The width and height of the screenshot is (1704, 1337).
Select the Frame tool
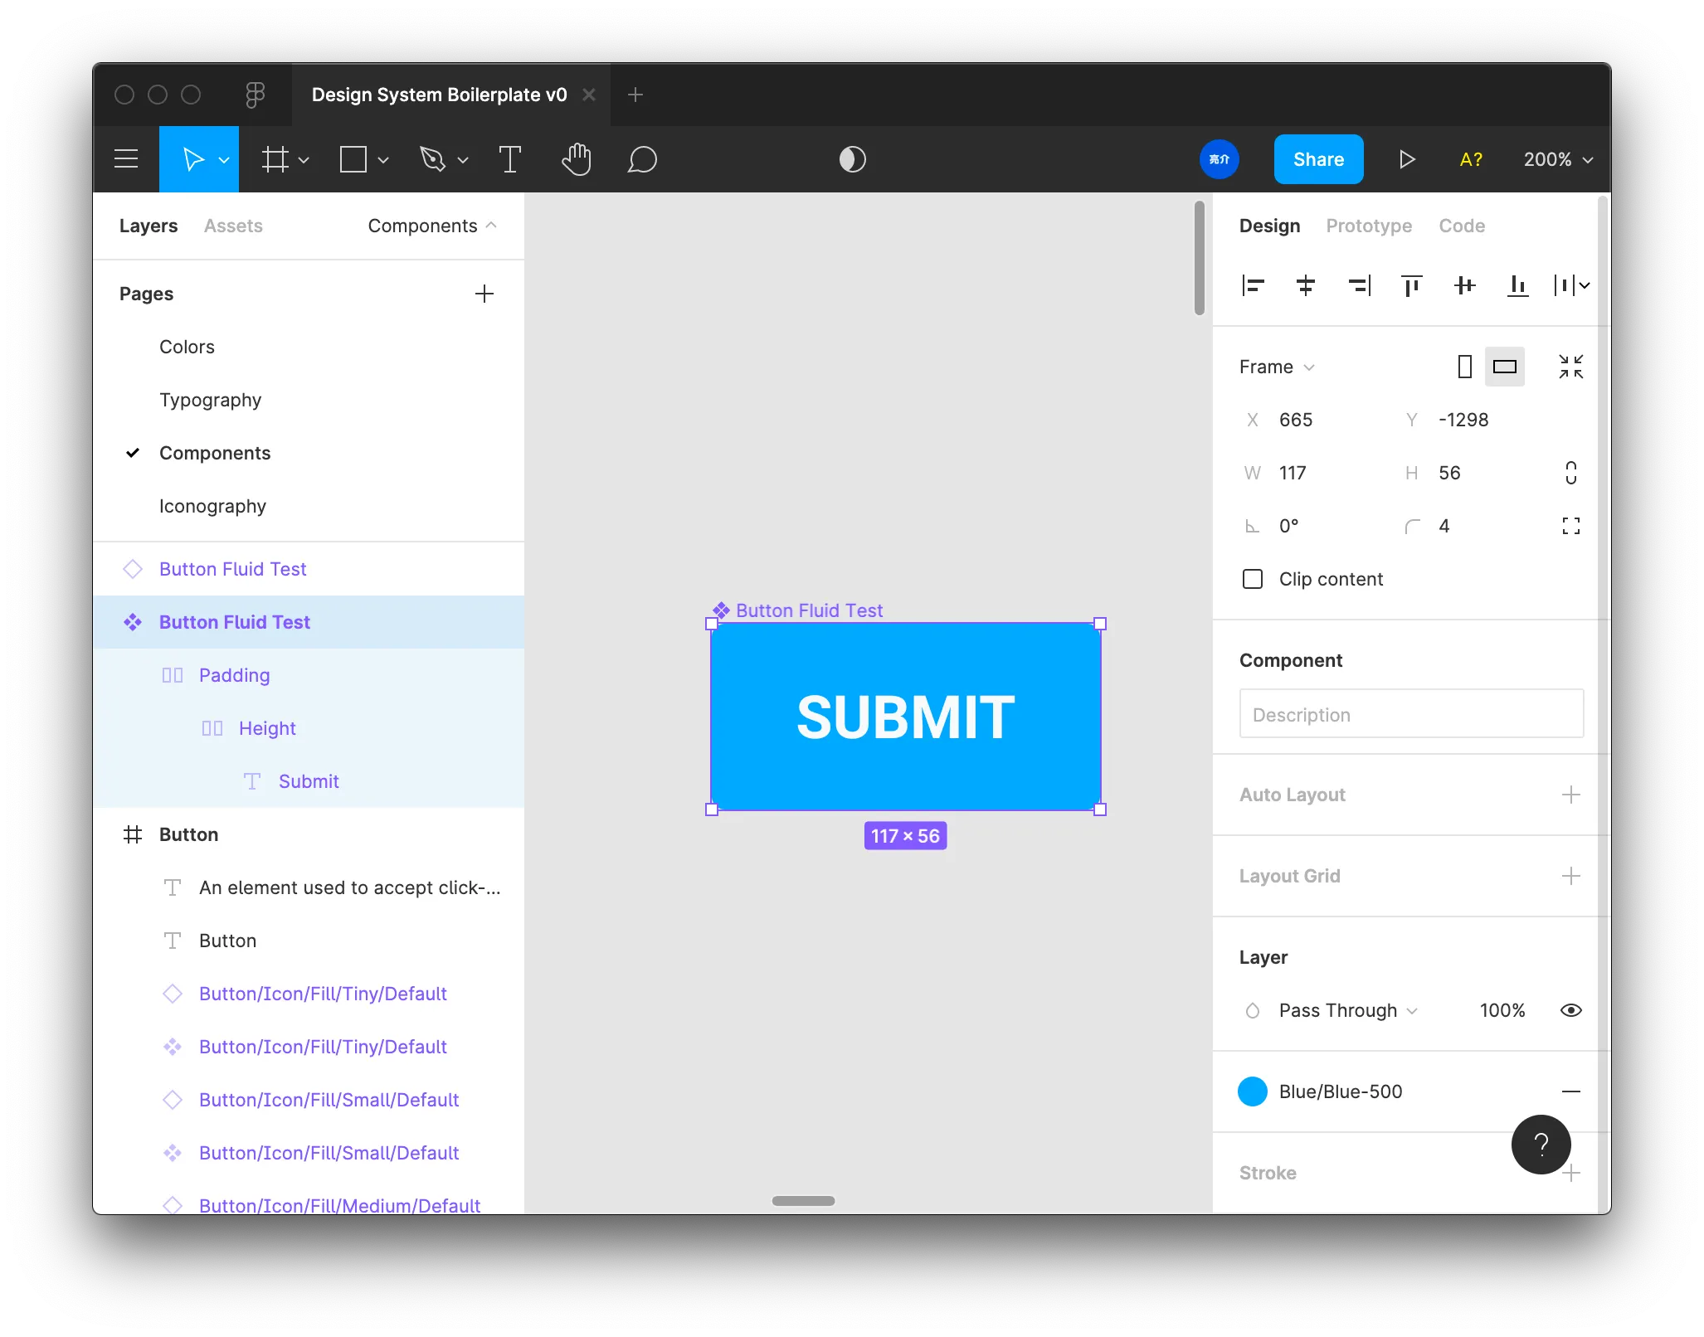[x=275, y=159]
